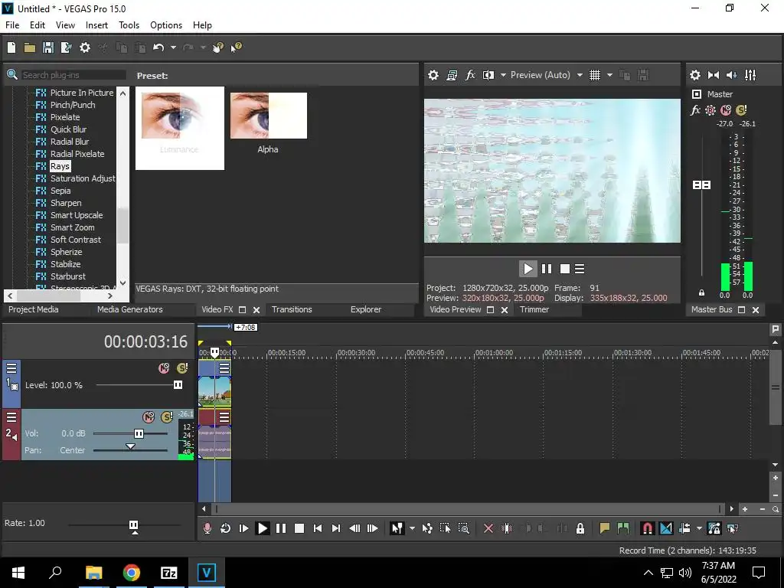The image size is (784, 588).
Task: Toggle the Dim Output speaker icon
Action: [x=731, y=75]
